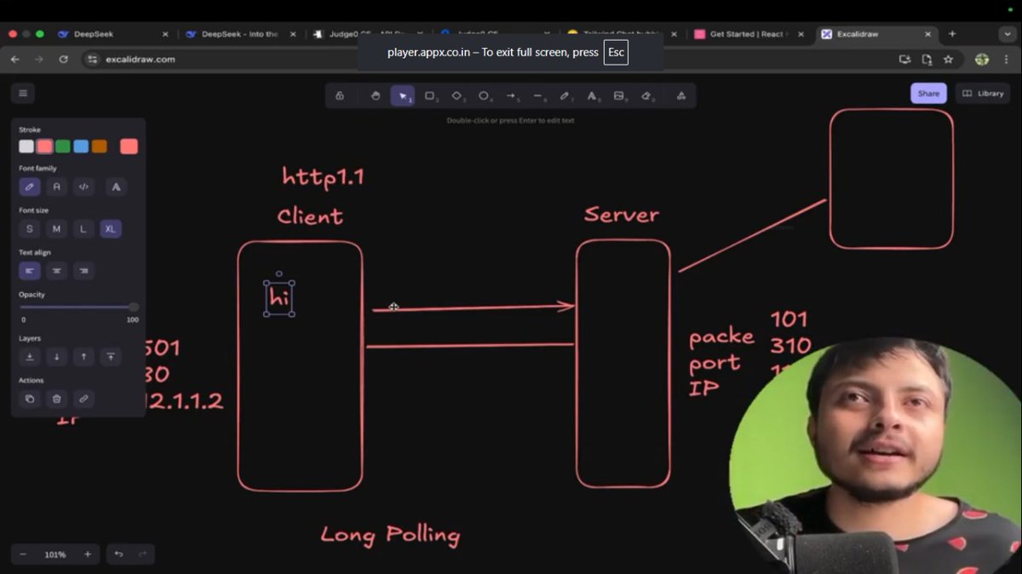The height and width of the screenshot is (574, 1022).
Task: Select the Arrow tool
Action: (512, 95)
